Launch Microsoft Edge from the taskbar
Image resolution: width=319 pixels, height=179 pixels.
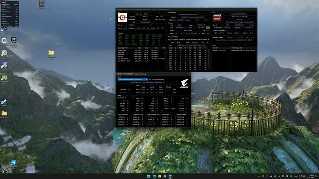154,176
